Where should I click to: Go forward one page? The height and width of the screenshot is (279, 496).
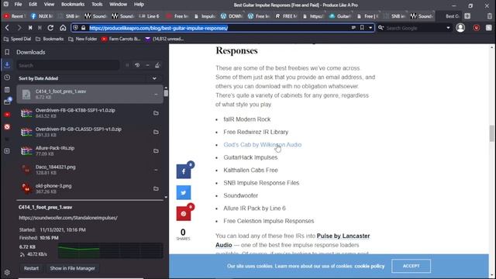click(19, 28)
